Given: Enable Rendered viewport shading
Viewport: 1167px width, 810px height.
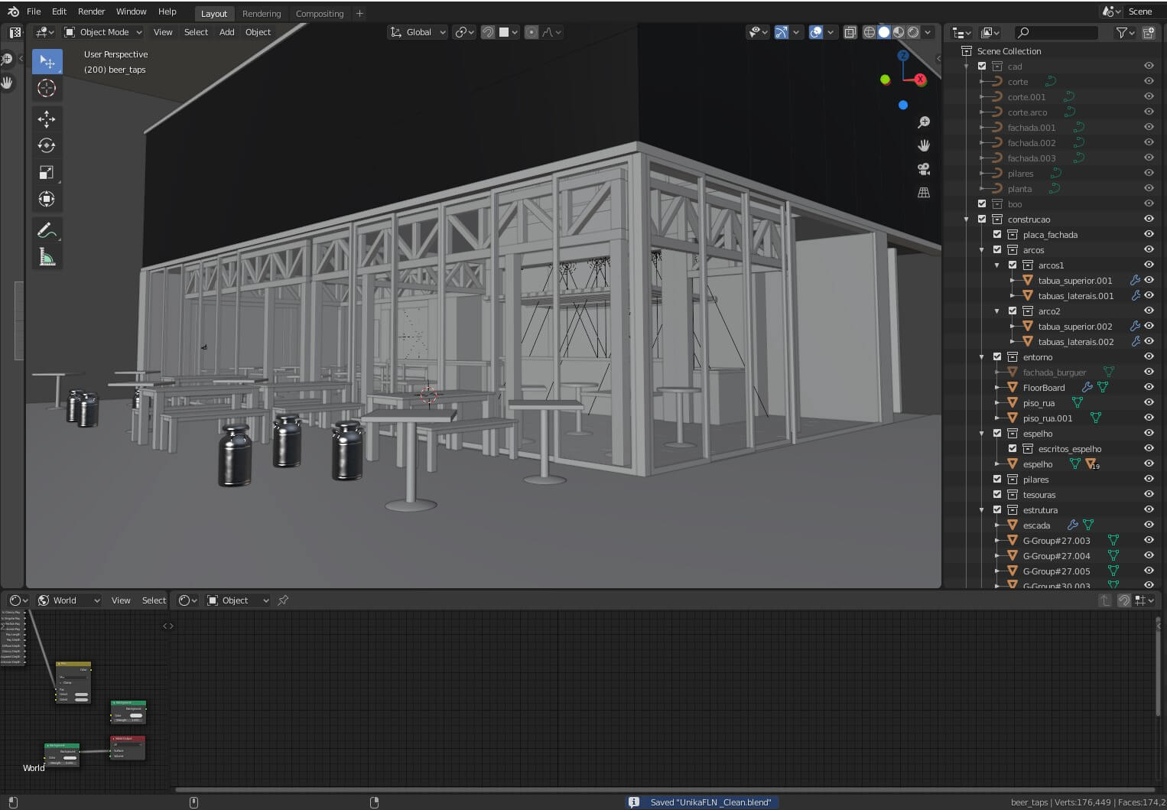Looking at the screenshot, I should point(915,32).
